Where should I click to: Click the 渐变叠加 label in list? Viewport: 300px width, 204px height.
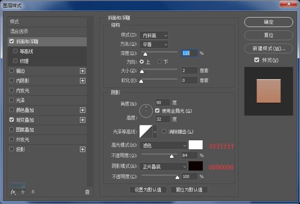[x=25, y=120]
